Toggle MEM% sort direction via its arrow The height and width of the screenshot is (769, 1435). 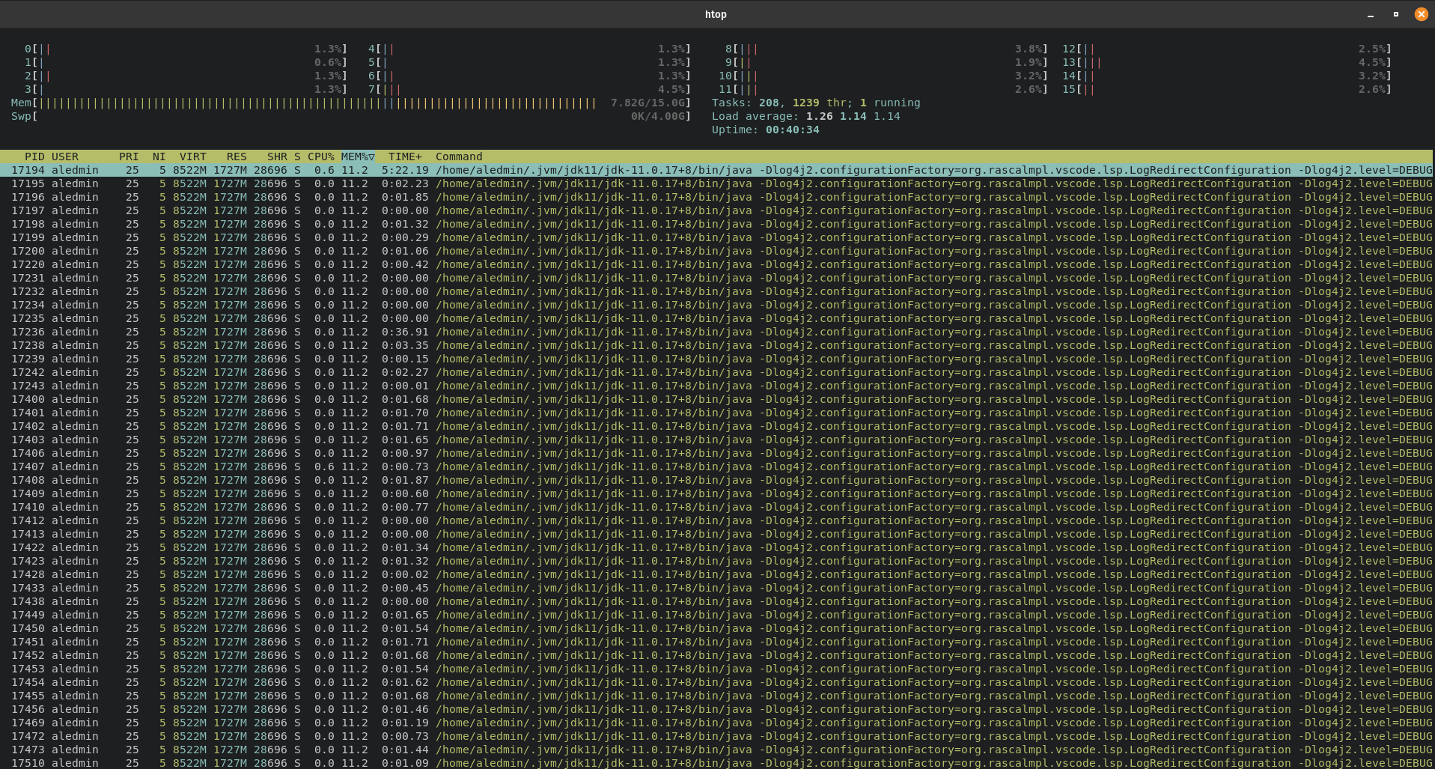(x=371, y=156)
